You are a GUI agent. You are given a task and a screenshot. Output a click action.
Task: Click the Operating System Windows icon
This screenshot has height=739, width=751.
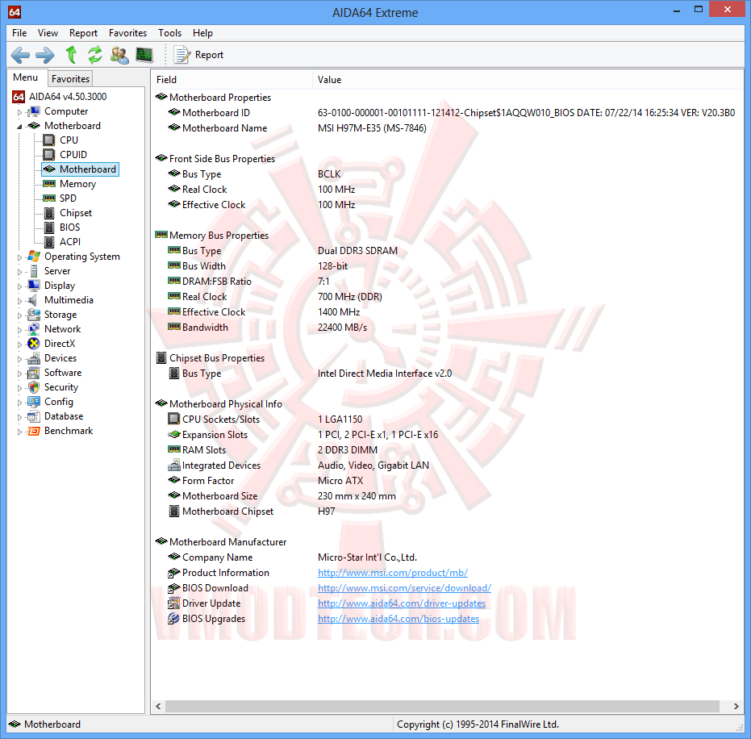point(34,257)
